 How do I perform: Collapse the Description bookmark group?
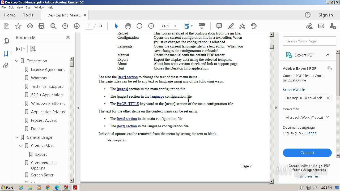coord(17,61)
